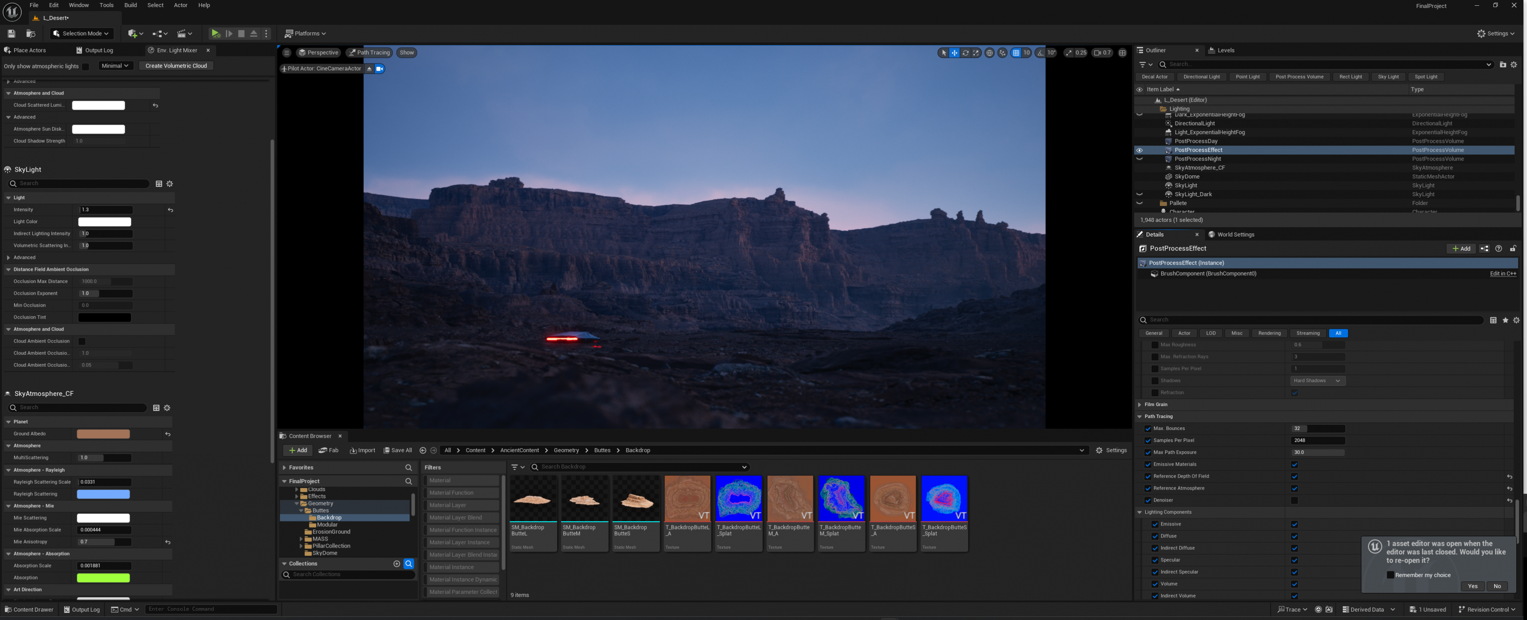Open the Ground Albedo color swatch

coord(103,434)
